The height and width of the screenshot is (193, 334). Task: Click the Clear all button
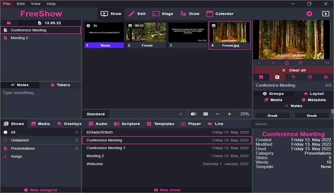point(293,70)
